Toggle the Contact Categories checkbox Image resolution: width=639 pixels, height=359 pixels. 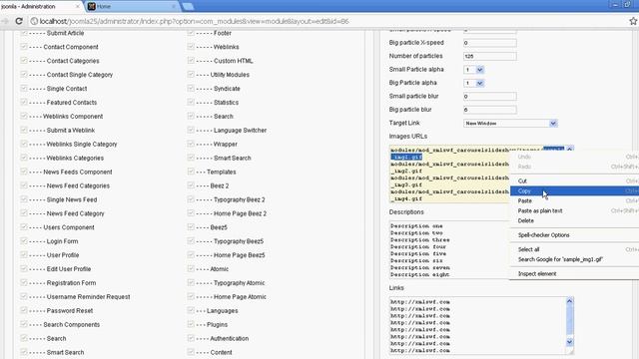click(x=24, y=60)
